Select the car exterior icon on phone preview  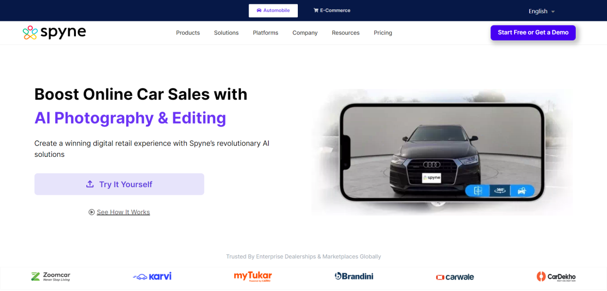coord(522,191)
